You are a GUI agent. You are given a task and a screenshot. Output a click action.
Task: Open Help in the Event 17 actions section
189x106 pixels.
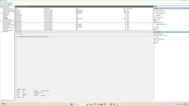(157, 43)
